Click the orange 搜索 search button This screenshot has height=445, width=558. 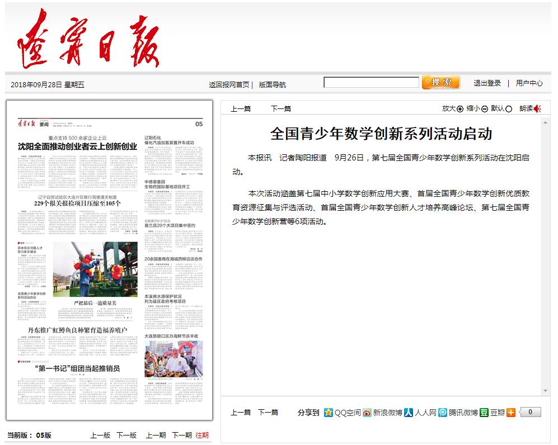tap(440, 83)
